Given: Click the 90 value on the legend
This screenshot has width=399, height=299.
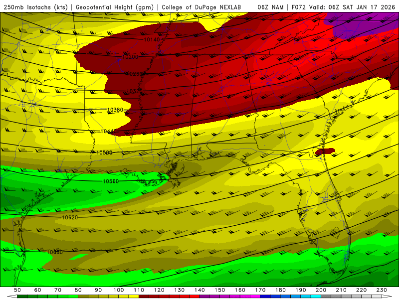Looking at the screenshot, I should tap(98, 290).
